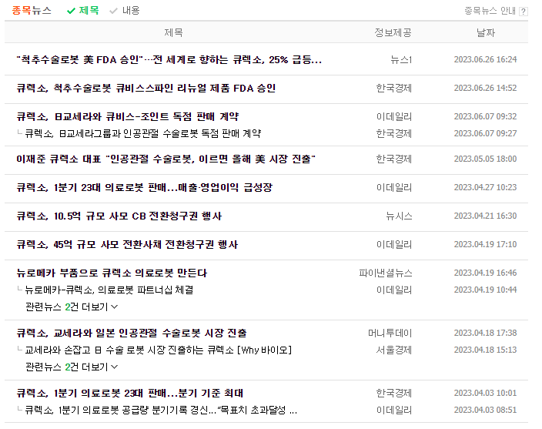Select 이데일리 source on the 04.27 10:23 row
The width and height of the screenshot is (542, 429).
(x=394, y=187)
